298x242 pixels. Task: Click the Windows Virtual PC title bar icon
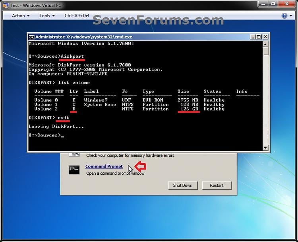tap(6, 5)
